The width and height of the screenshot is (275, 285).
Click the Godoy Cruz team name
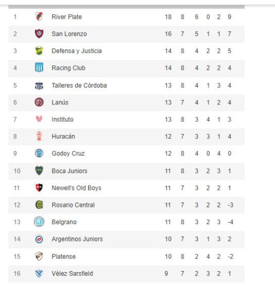(x=68, y=153)
